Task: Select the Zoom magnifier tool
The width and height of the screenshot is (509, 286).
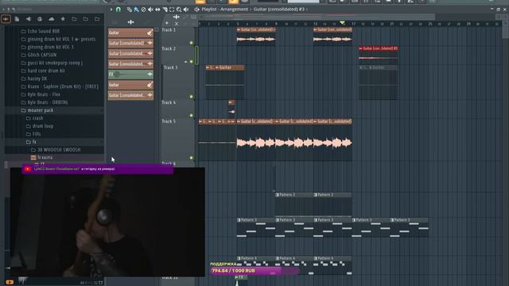Action: point(179,10)
